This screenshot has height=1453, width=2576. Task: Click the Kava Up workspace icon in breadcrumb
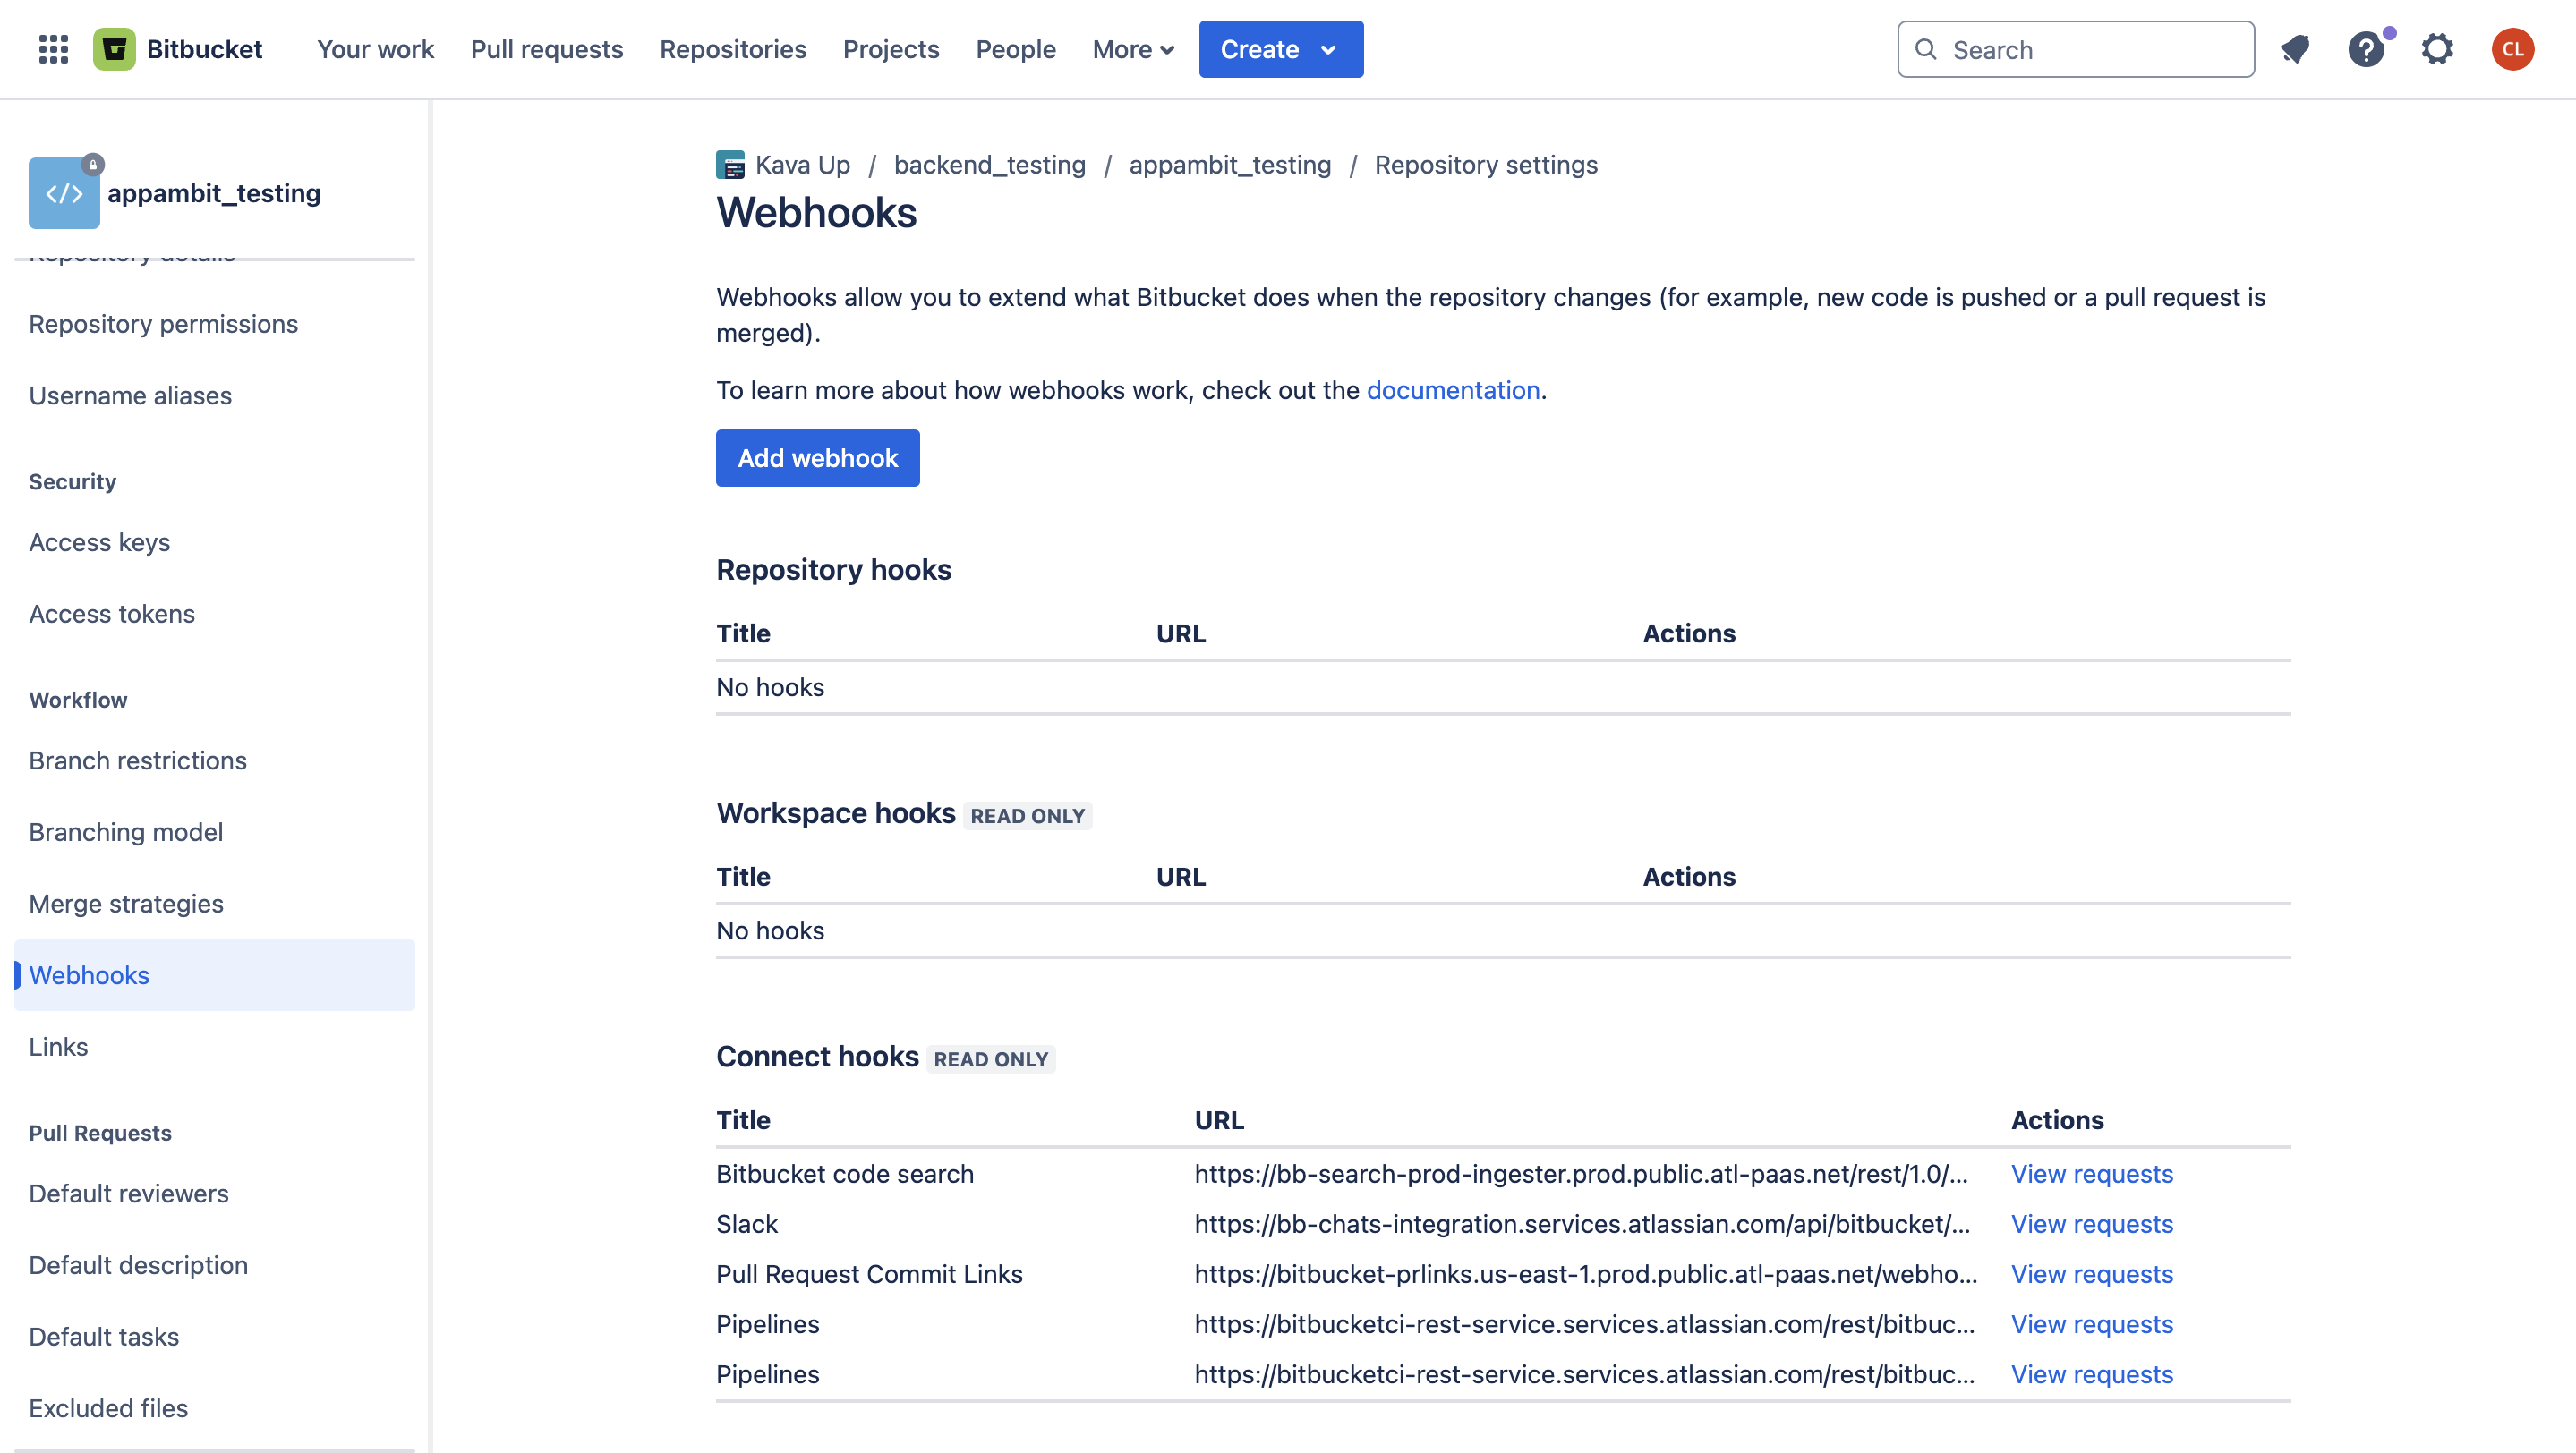[x=730, y=165]
